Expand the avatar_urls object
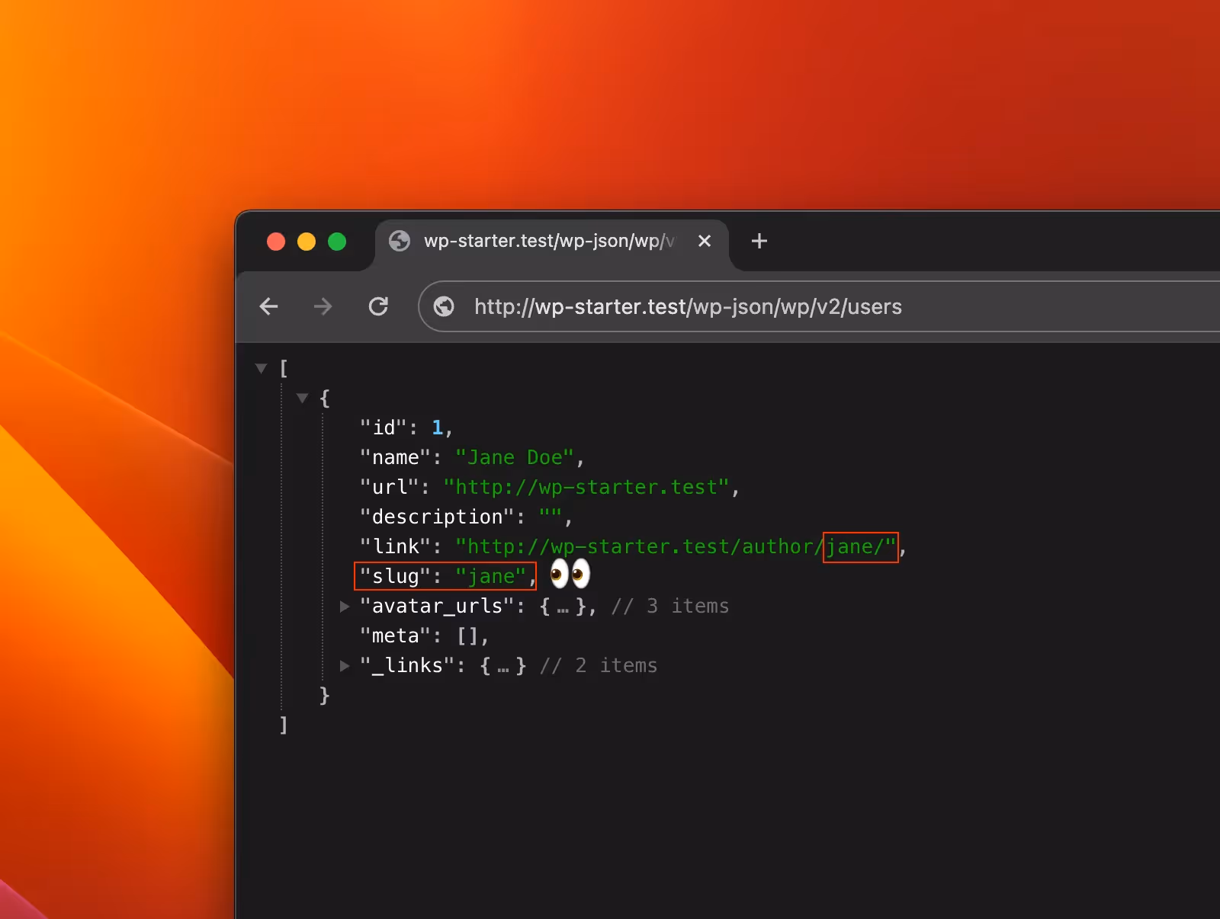 [x=345, y=606]
